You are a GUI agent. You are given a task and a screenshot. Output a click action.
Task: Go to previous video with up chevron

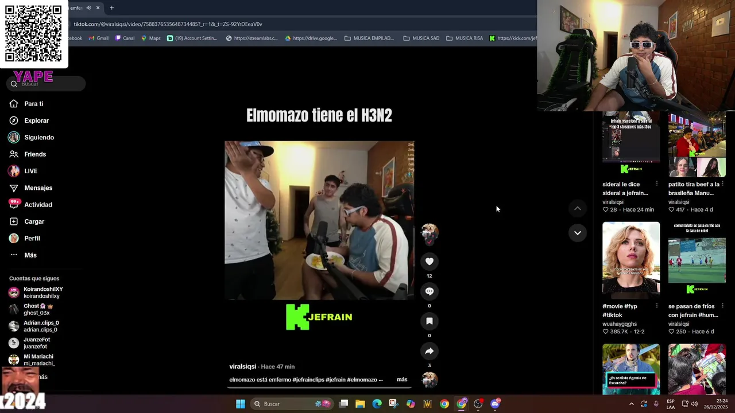[x=577, y=209]
